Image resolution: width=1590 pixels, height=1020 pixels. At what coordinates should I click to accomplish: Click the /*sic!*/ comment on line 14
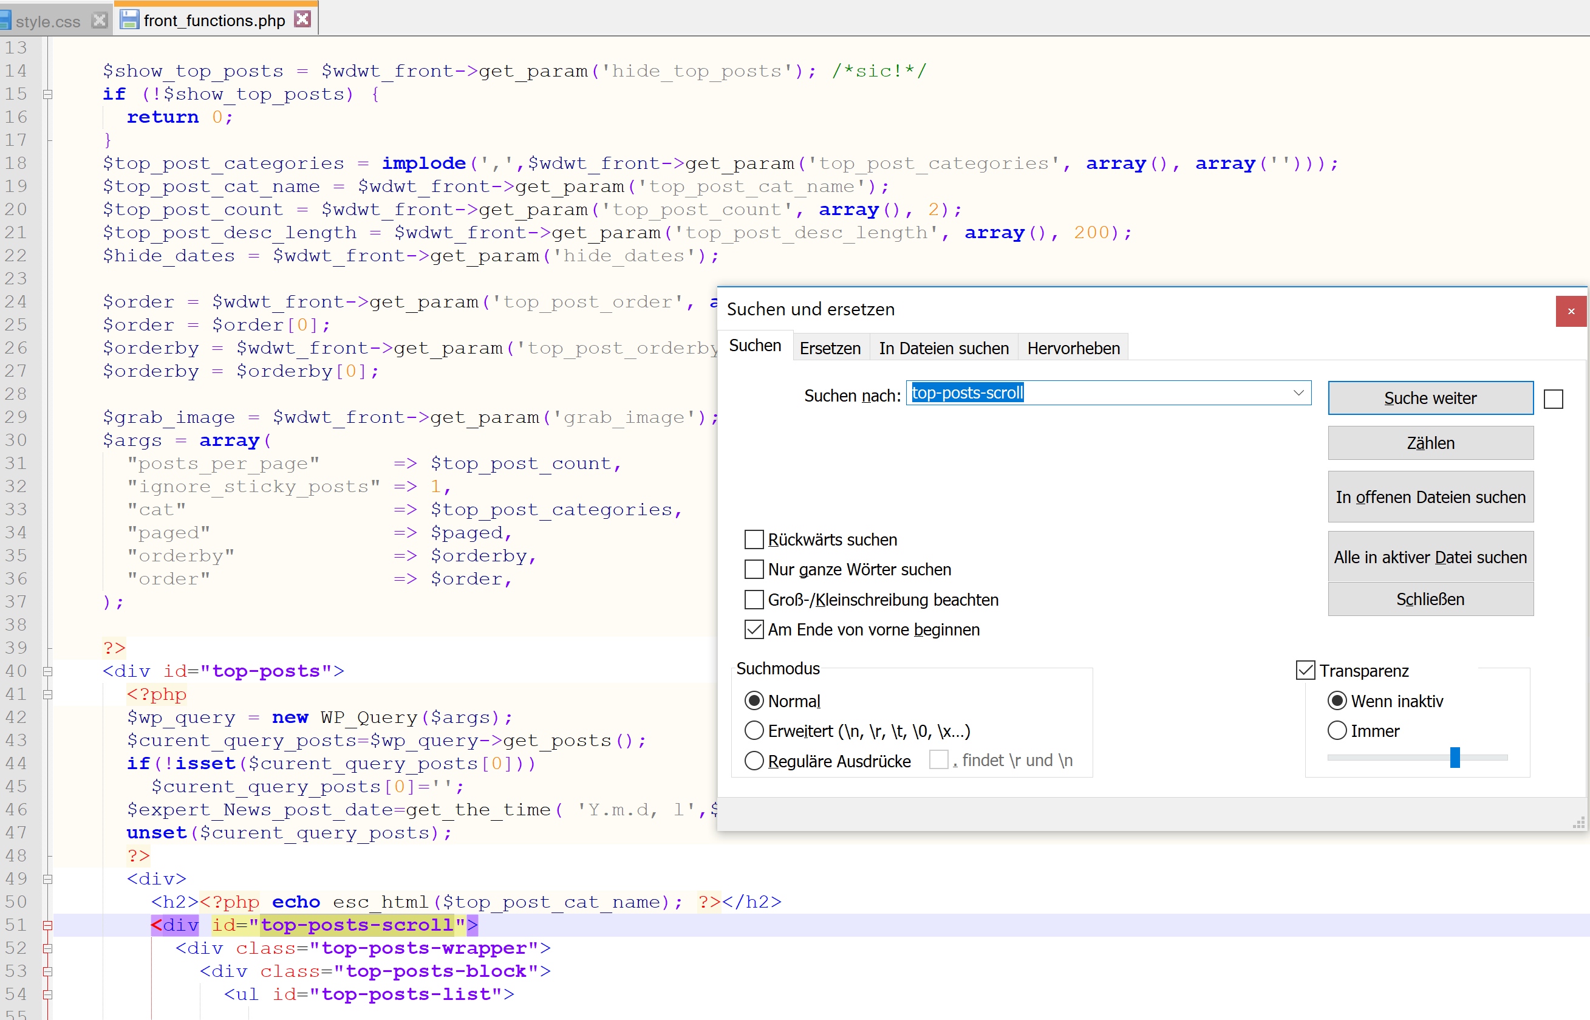879,71
